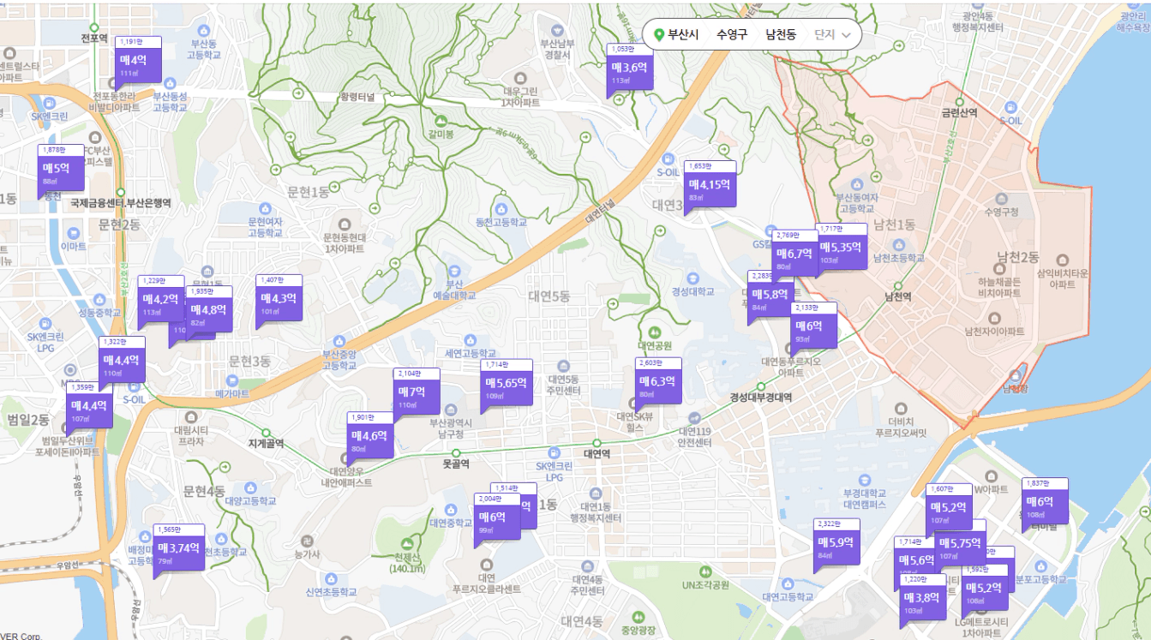Click the 지게골역 station label
The height and width of the screenshot is (640, 1151).
pyautogui.click(x=265, y=444)
